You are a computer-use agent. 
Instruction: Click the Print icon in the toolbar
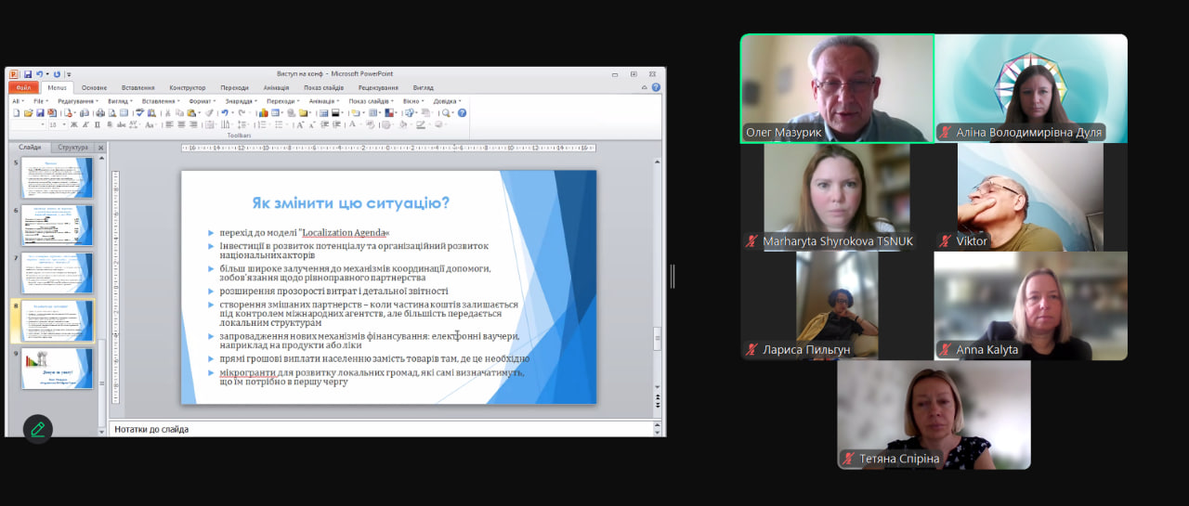click(x=98, y=113)
